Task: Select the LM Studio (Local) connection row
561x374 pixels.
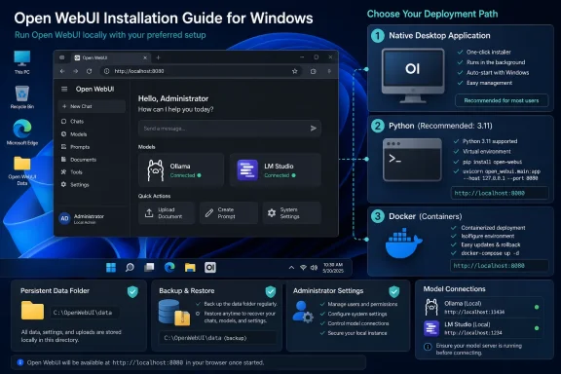Action: point(483,328)
